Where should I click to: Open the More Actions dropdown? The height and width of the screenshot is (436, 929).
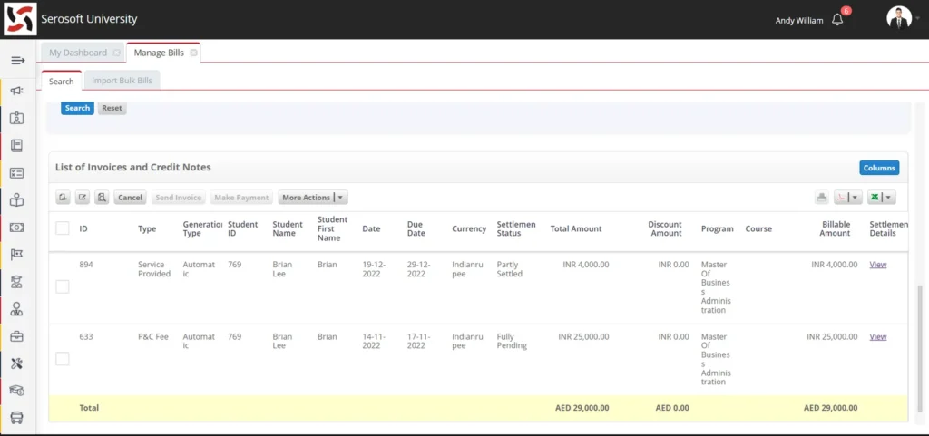[312, 198]
